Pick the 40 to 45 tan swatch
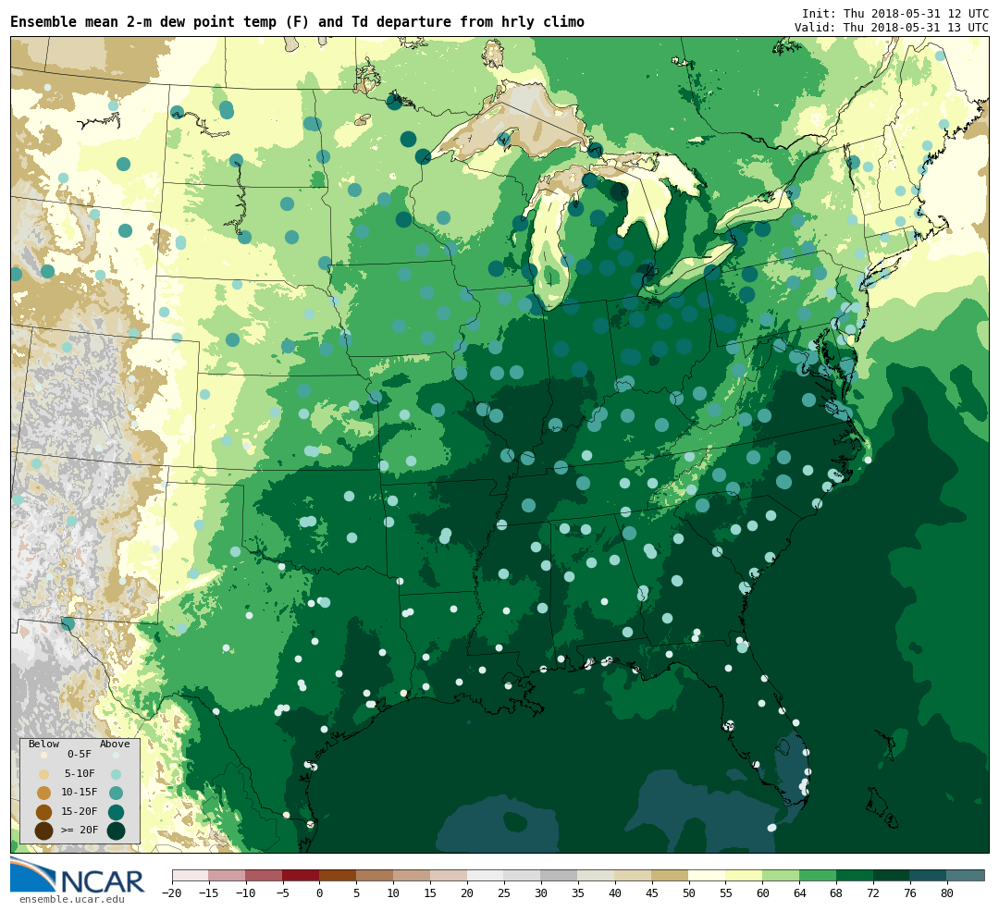 pyautogui.click(x=634, y=875)
